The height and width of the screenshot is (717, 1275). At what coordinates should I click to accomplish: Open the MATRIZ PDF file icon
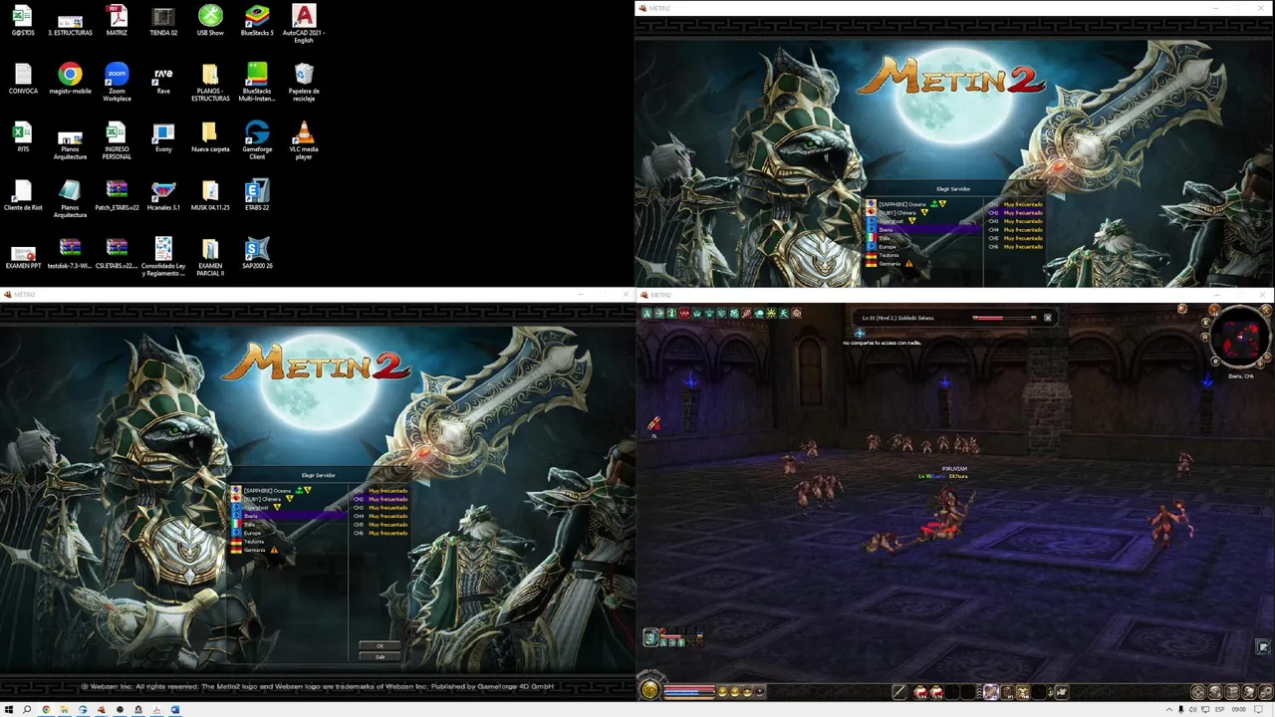(117, 22)
